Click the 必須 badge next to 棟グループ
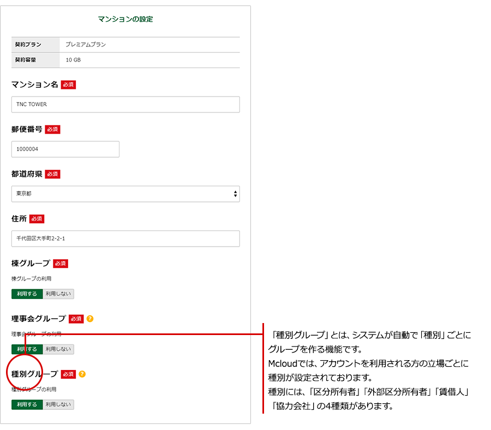The image size is (491, 430). 61,264
